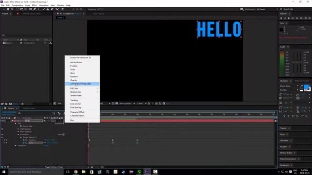This screenshot has height=175, width=312.
Task: Toggle visibility of Animator 1
Action: click(2, 135)
